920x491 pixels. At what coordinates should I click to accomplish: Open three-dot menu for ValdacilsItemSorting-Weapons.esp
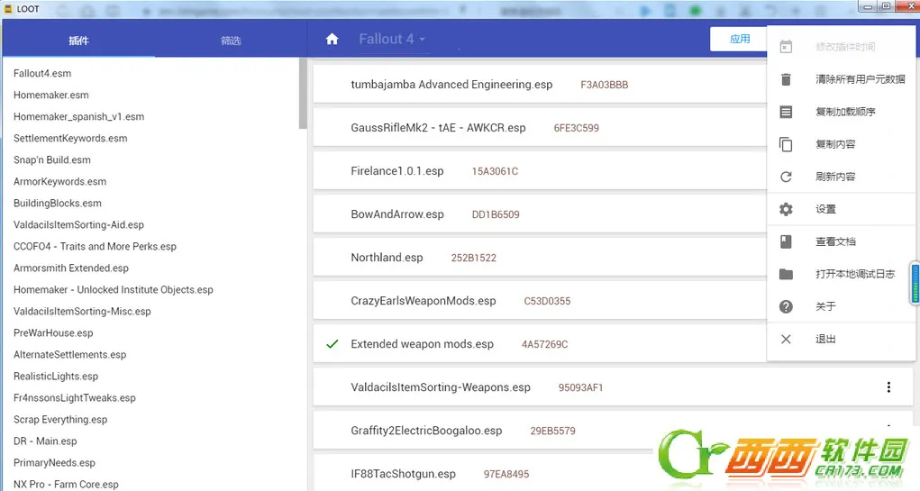pos(888,387)
